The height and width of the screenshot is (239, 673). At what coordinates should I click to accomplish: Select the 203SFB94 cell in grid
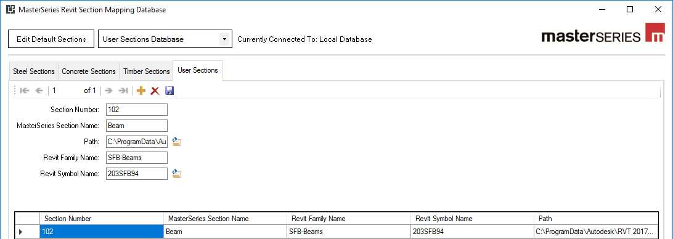(x=473, y=232)
